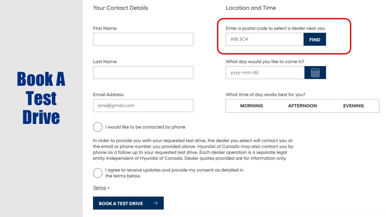Click the Your Contact Details heading
This screenshot has width=386, height=217.
coord(121,8)
